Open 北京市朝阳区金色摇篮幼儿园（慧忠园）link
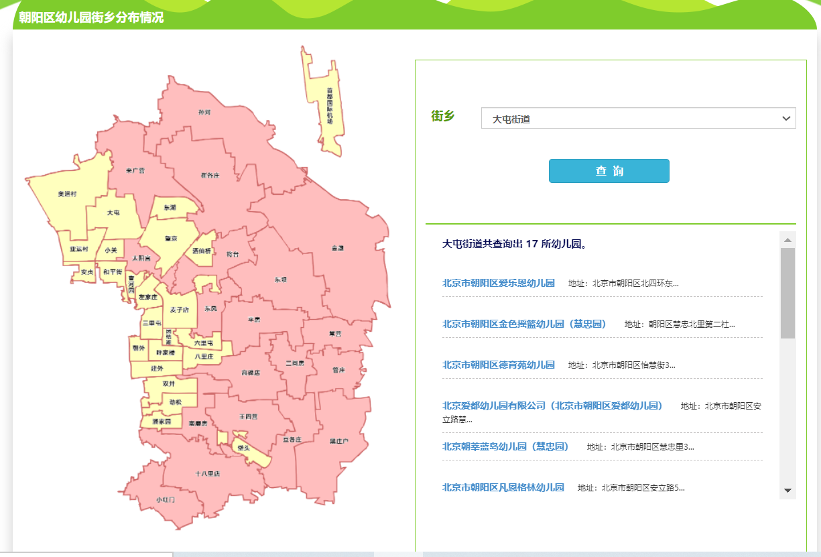This screenshot has width=821, height=557. point(523,324)
